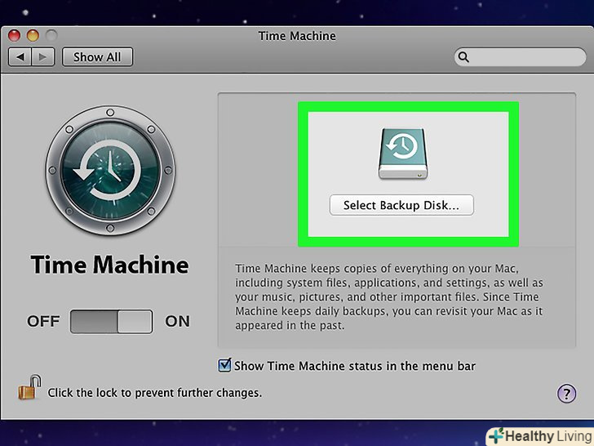Open help with the question mark button
Image resolution: width=594 pixels, height=446 pixels.
tap(566, 394)
